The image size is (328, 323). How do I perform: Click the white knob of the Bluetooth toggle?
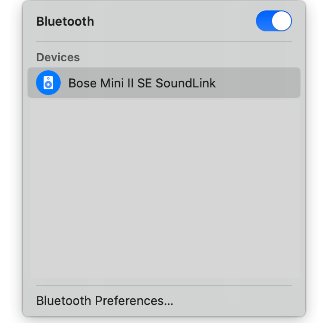click(x=282, y=21)
